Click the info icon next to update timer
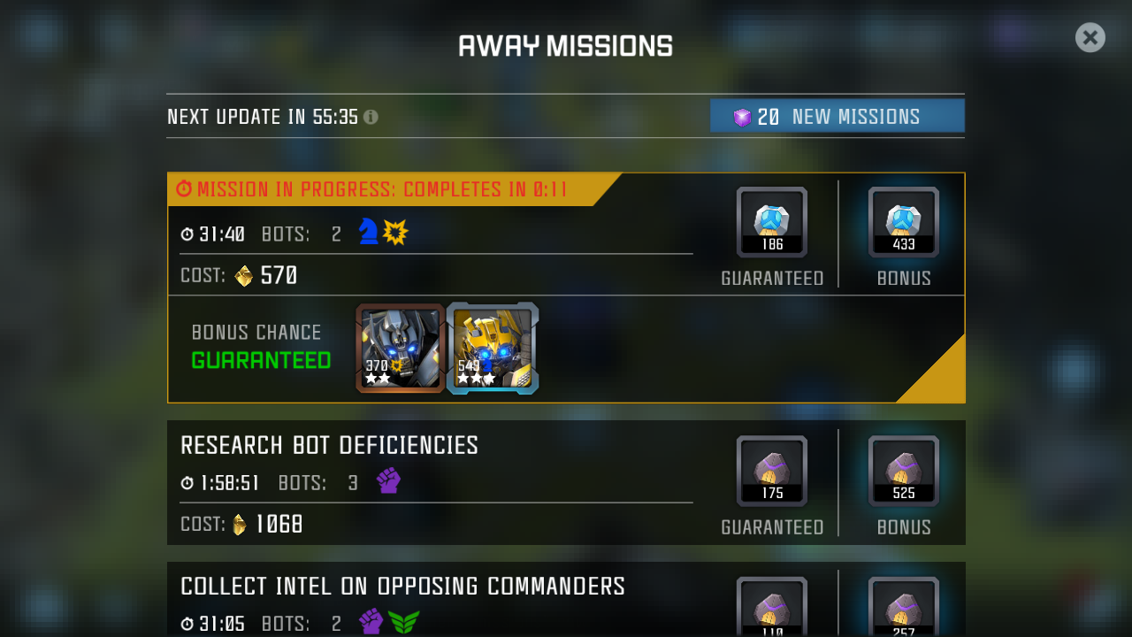This screenshot has width=1132, height=637. point(371,117)
